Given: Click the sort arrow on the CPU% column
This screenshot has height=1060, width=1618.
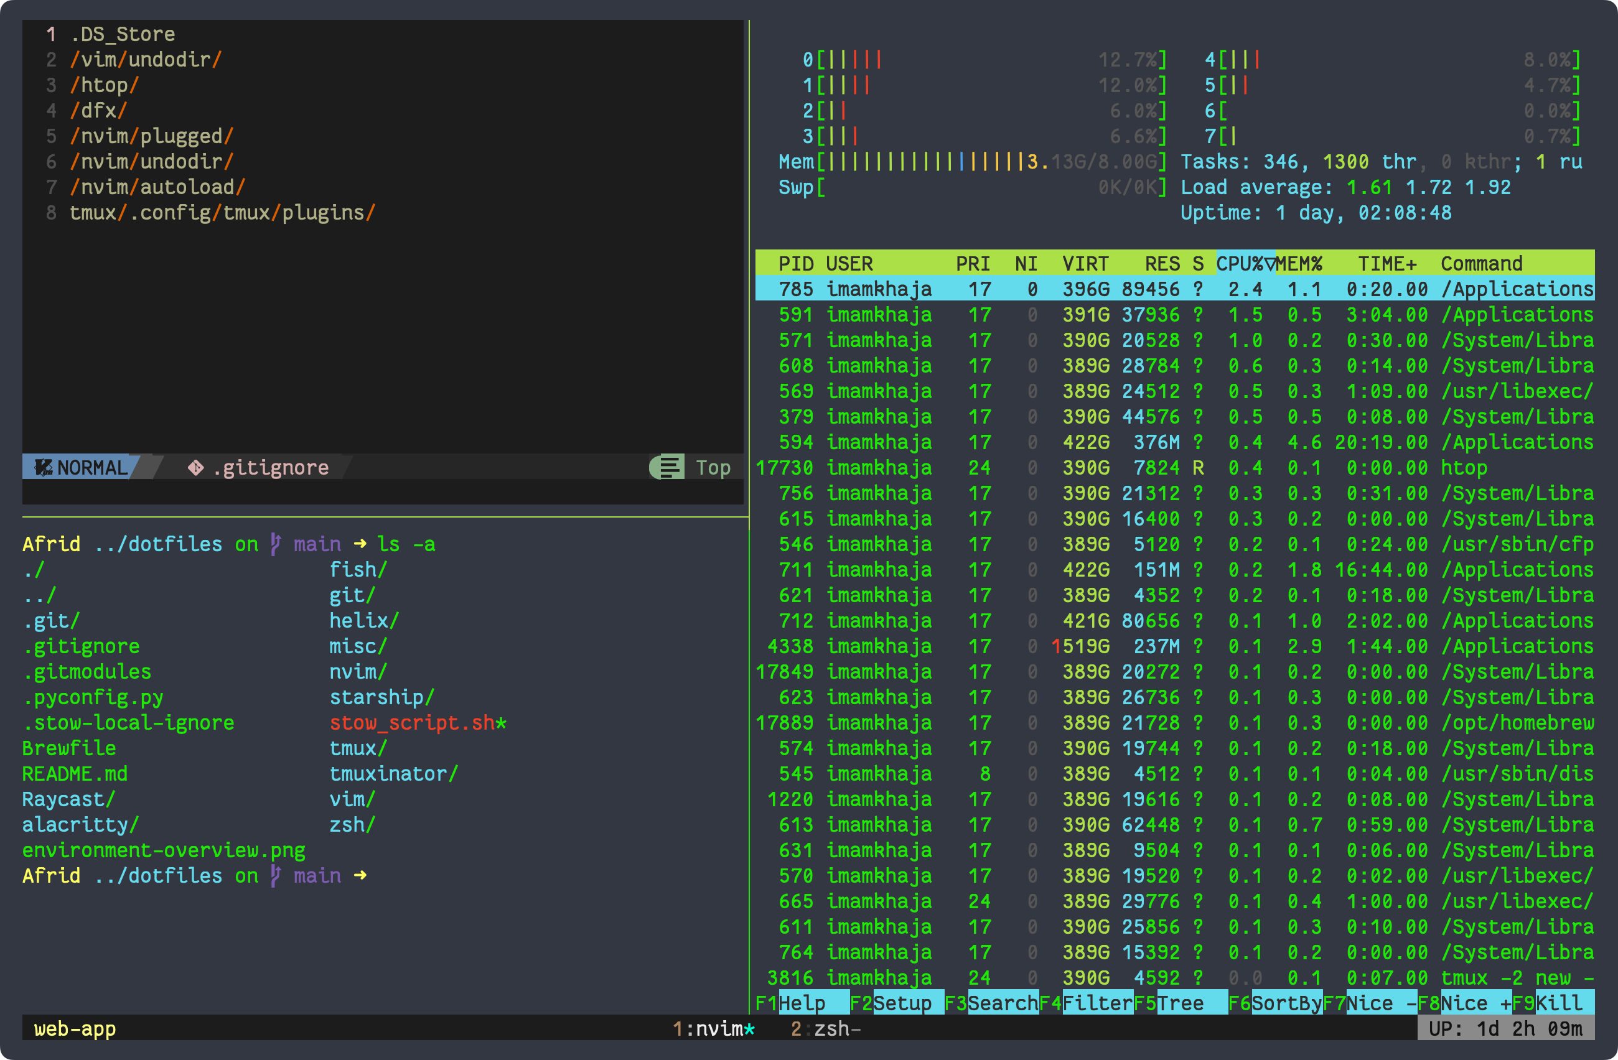Looking at the screenshot, I should pos(1270,264).
